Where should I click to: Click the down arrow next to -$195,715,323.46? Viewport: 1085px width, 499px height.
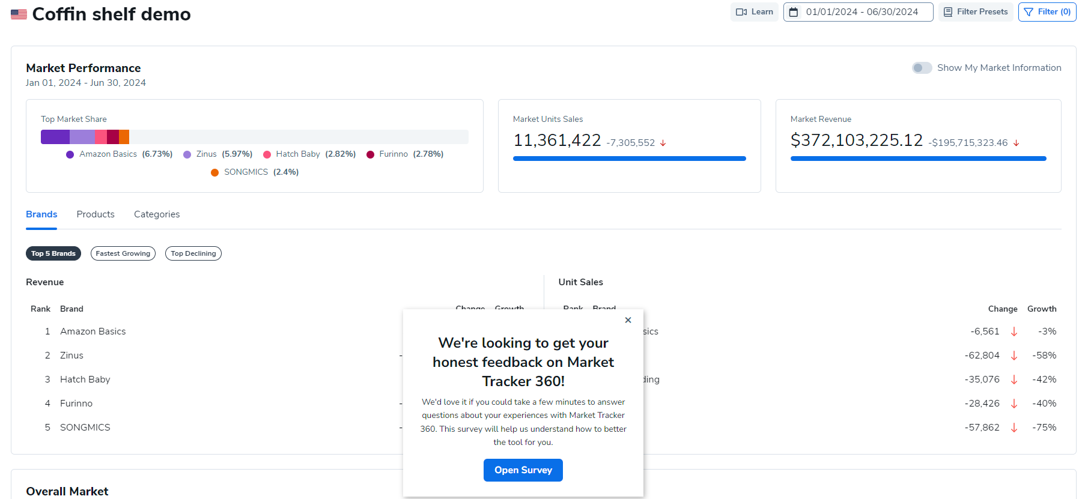[x=1016, y=143]
